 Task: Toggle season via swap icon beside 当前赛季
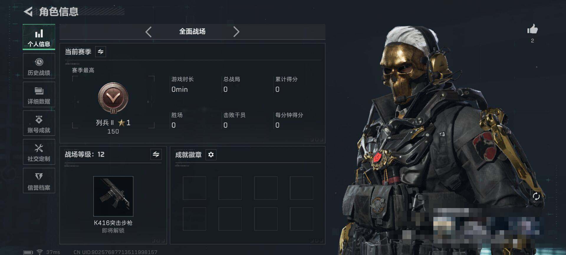pyautogui.click(x=101, y=52)
